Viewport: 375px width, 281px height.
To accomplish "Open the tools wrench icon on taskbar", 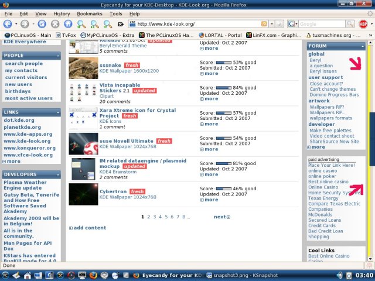I will point(60,275).
